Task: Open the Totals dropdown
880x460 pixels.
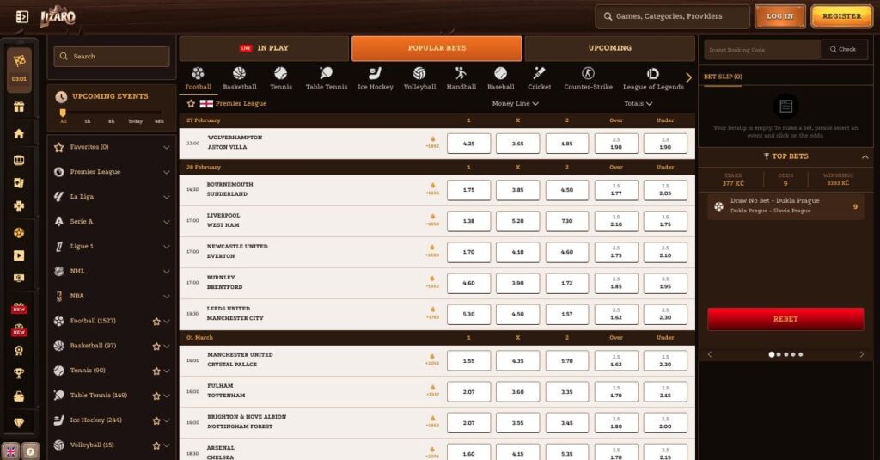Action: (x=639, y=103)
